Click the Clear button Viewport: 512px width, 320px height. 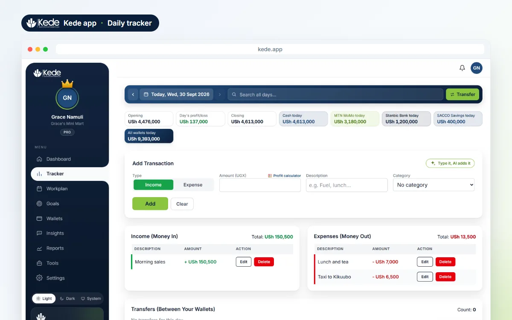point(182,204)
